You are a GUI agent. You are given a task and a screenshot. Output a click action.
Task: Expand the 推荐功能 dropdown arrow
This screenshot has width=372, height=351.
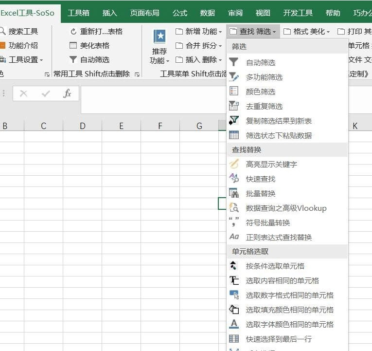(x=168, y=61)
